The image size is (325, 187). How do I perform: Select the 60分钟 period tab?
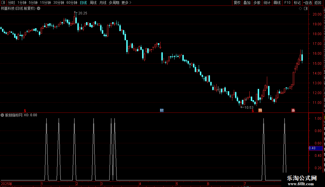point(72,3)
